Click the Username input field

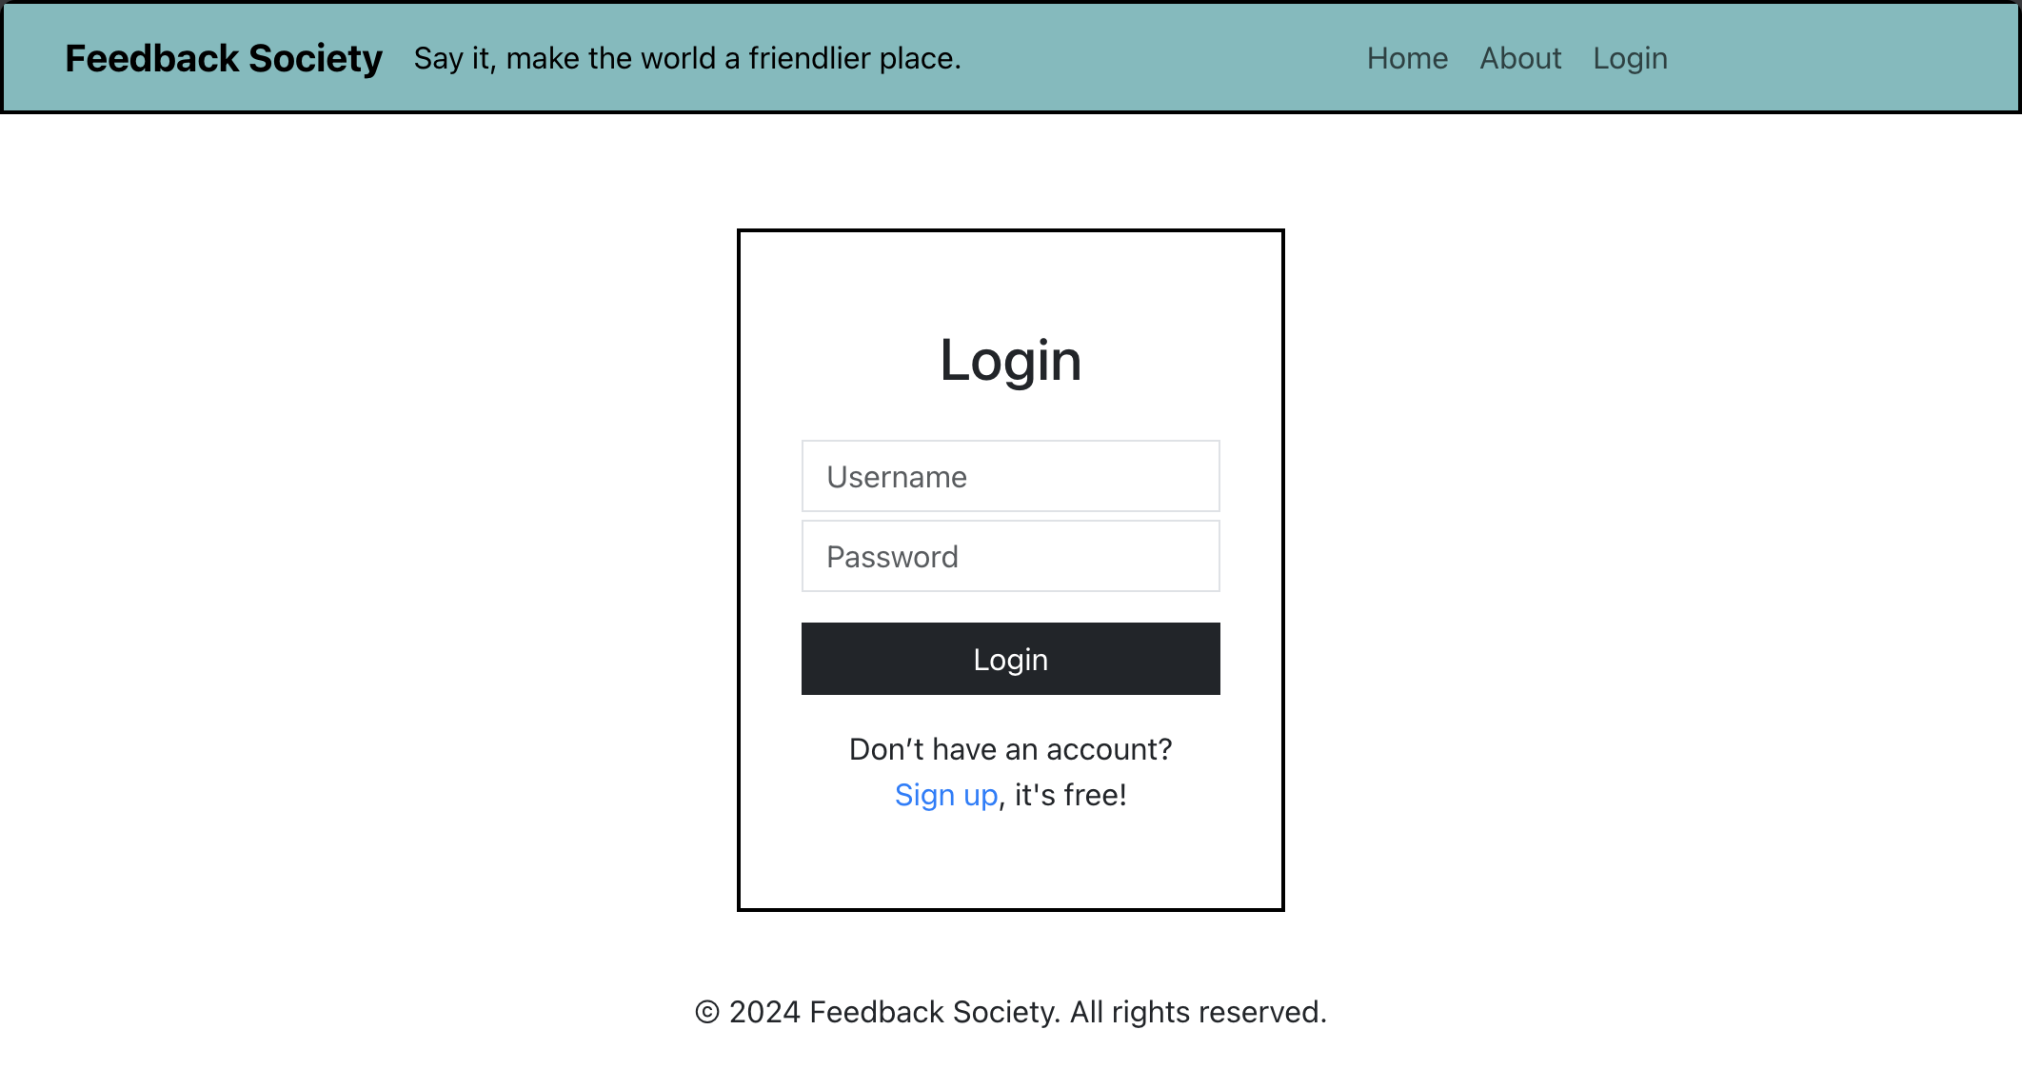point(1010,475)
